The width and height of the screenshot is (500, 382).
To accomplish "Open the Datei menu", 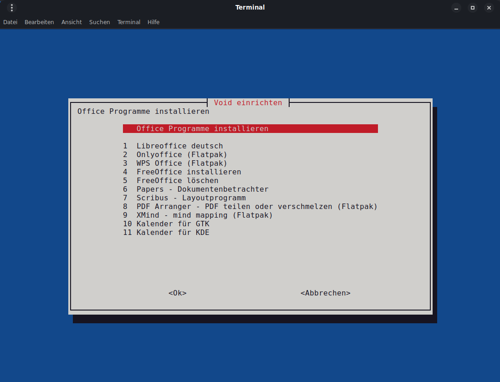I will (x=10, y=22).
